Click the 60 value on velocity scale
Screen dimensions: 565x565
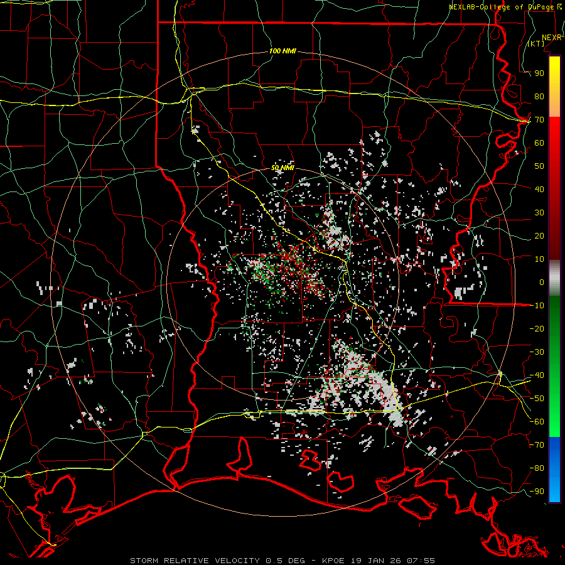[x=539, y=143]
